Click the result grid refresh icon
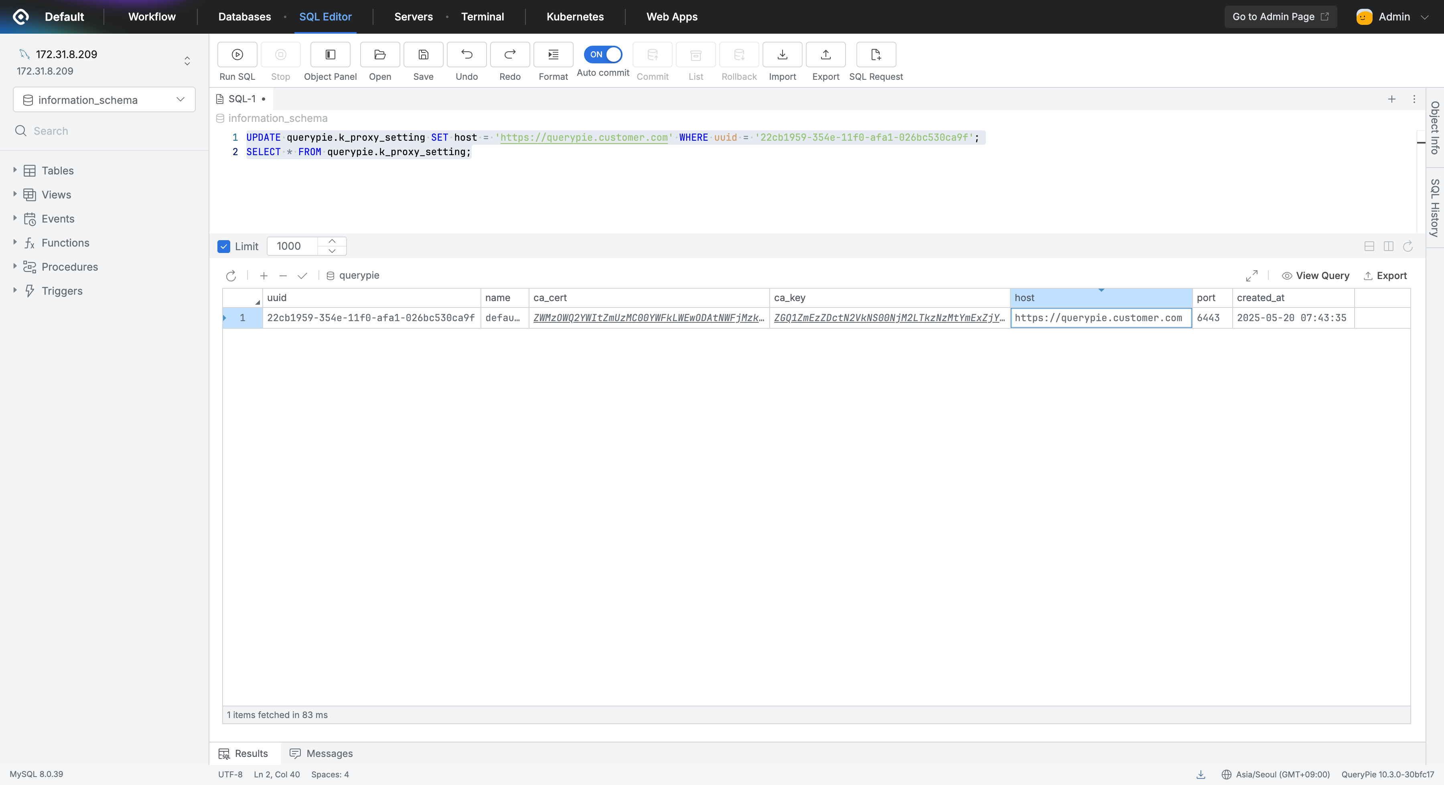The image size is (1444, 785). pyautogui.click(x=231, y=276)
